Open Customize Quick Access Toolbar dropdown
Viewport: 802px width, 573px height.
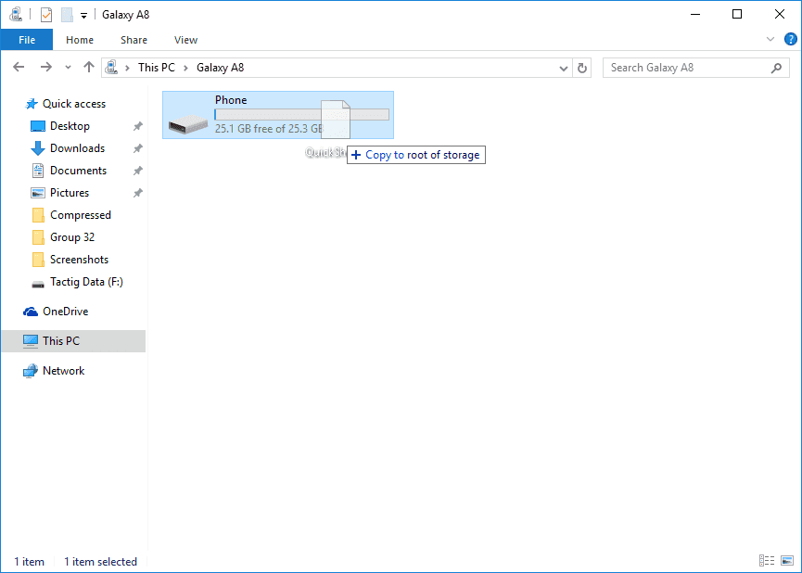click(x=83, y=16)
